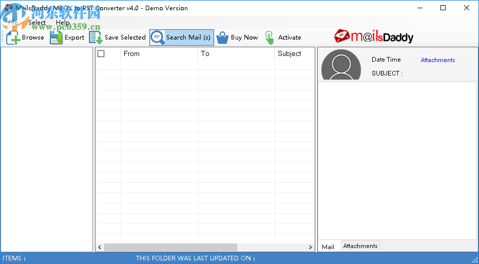Open the blue Attachments link

(x=438, y=60)
